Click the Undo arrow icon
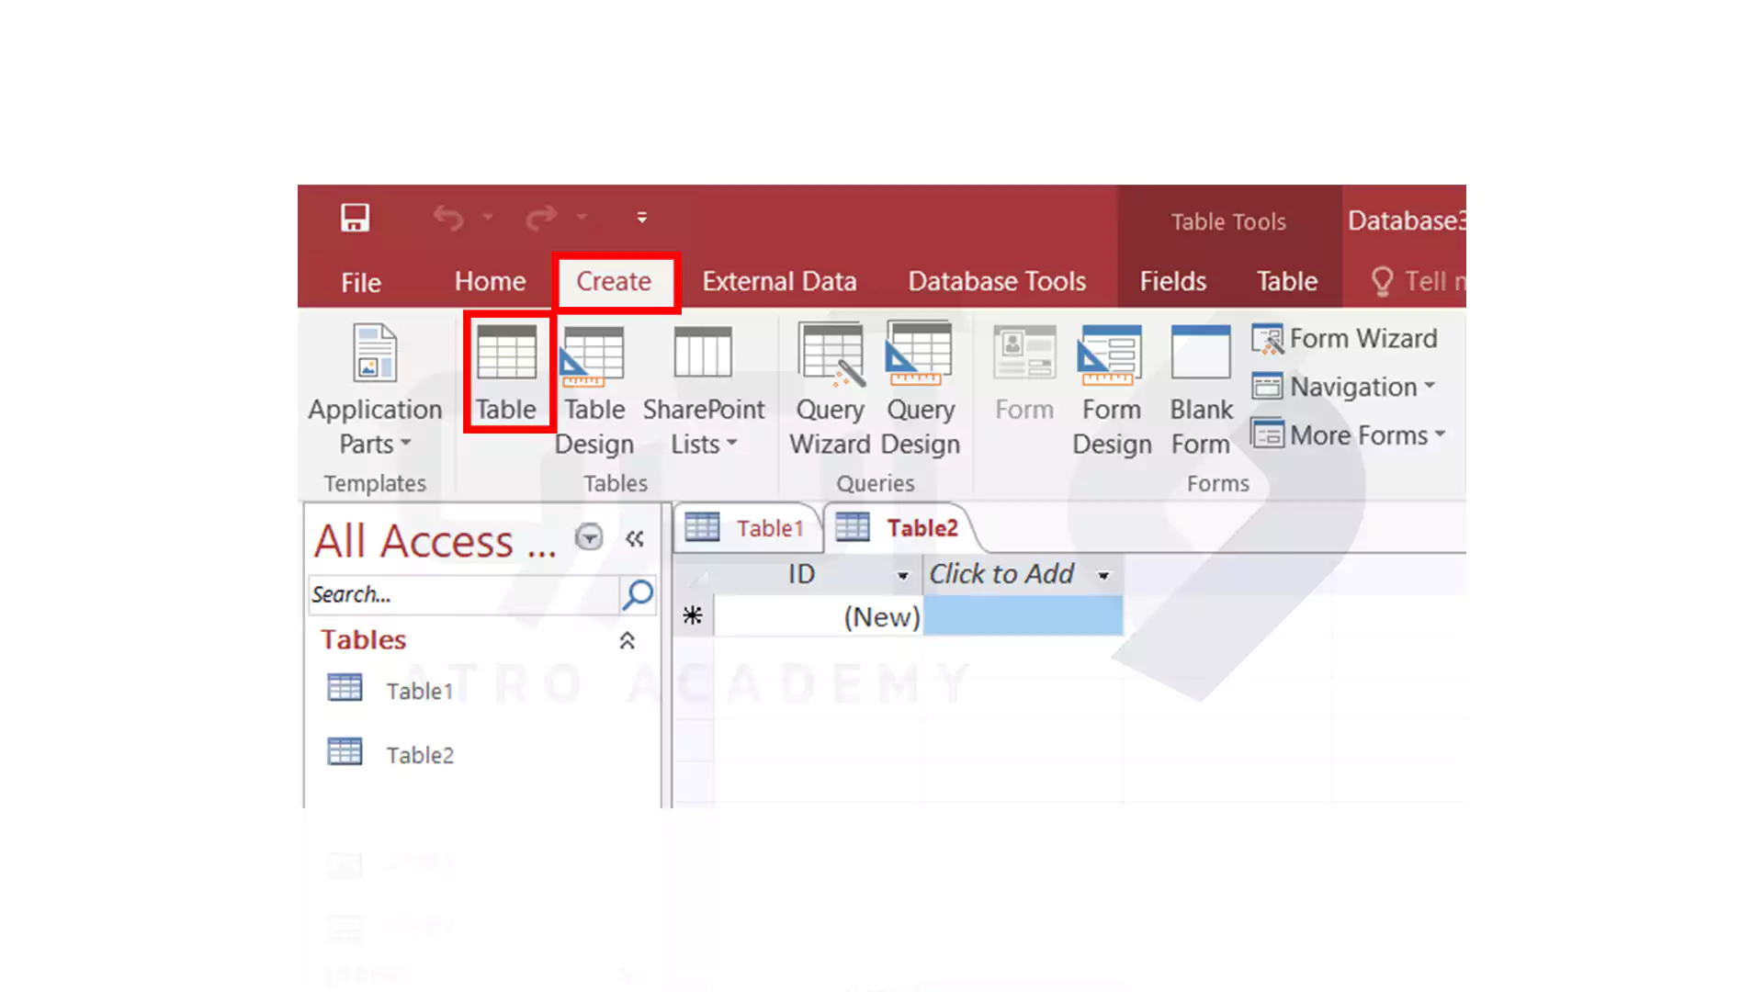The height and width of the screenshot is (992, 1764). click(448, 218)
